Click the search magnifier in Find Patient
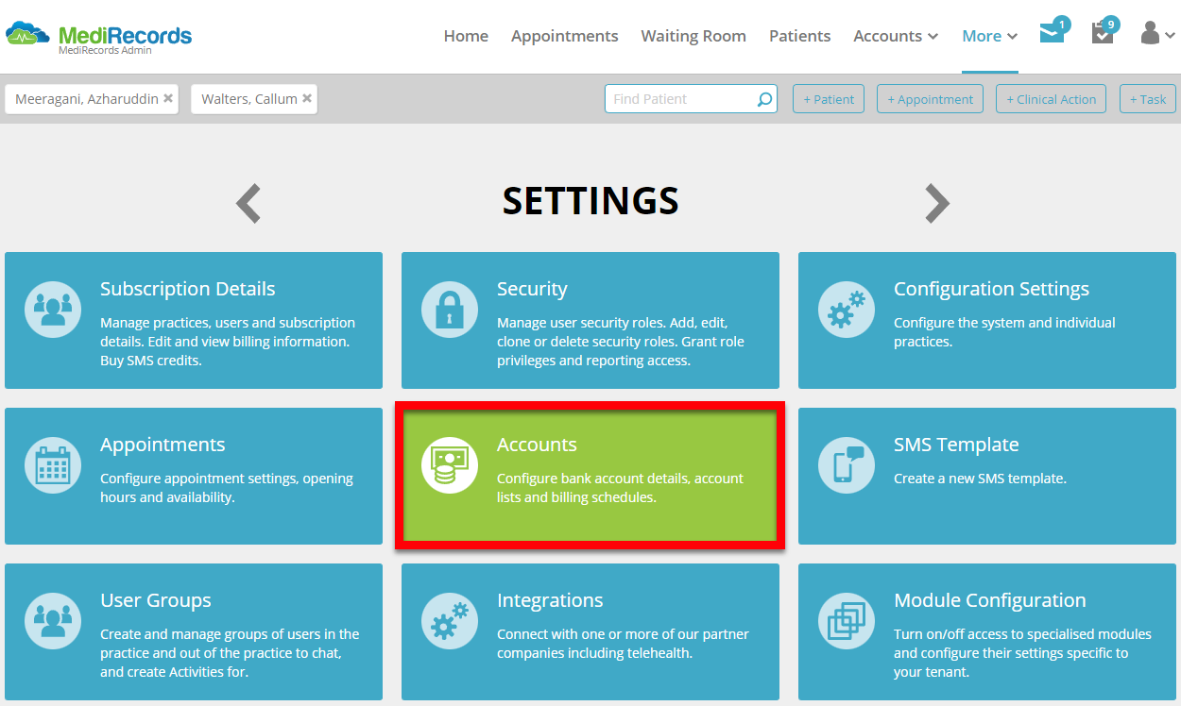 (x=764, y=99)
